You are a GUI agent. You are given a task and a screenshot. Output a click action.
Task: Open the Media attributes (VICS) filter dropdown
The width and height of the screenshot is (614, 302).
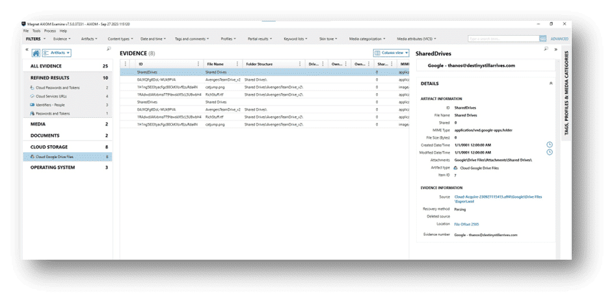coord(417,39)
